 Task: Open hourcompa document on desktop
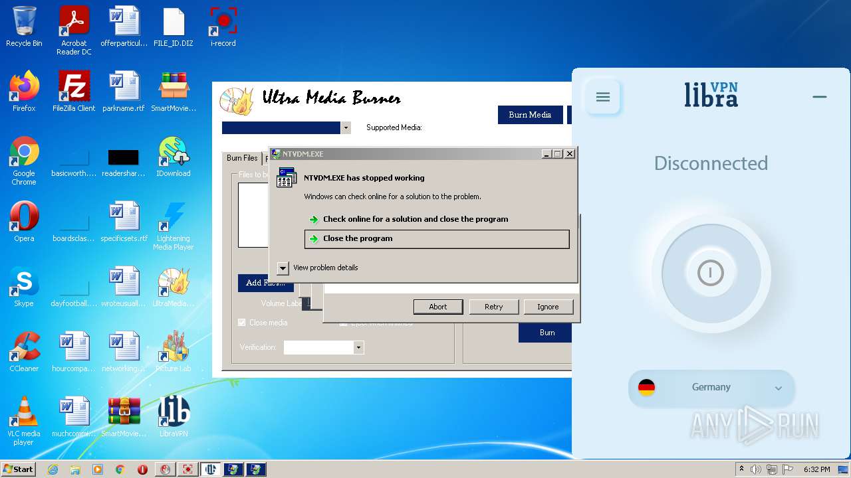coord(74,352)
